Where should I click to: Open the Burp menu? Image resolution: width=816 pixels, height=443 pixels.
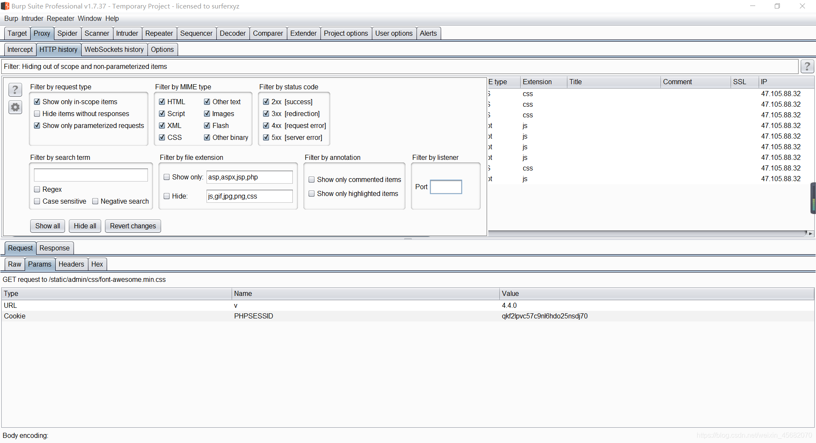[11, 18]
